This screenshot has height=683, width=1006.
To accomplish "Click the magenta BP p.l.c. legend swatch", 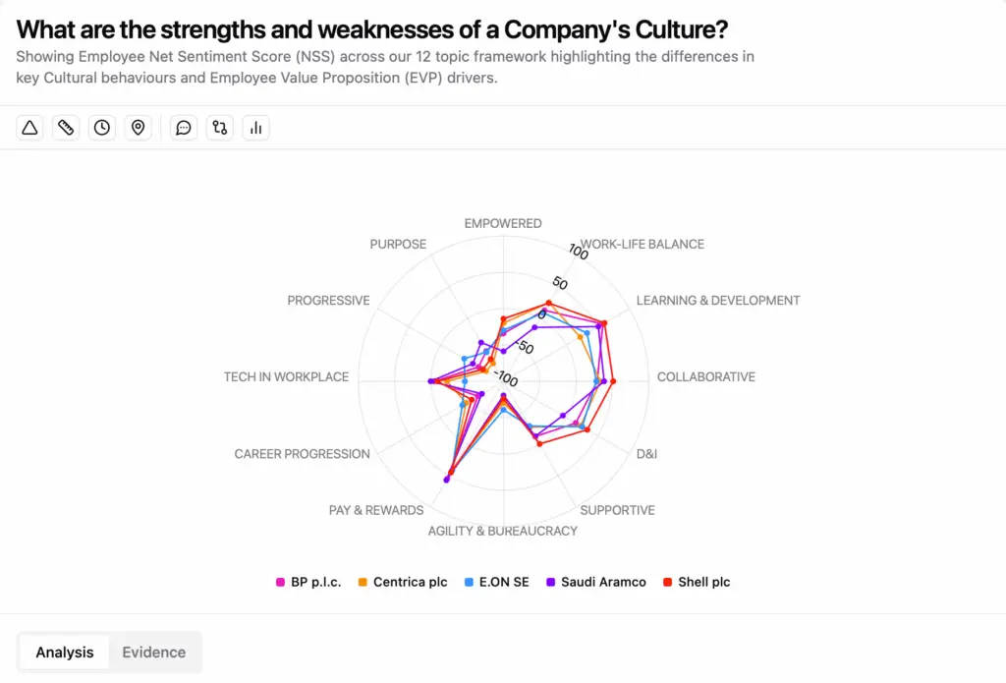I will point(280,581).
